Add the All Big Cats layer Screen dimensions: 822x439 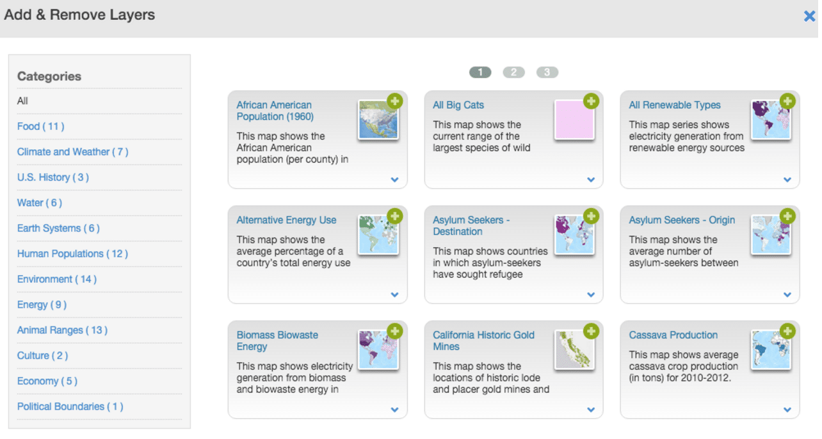591,101
